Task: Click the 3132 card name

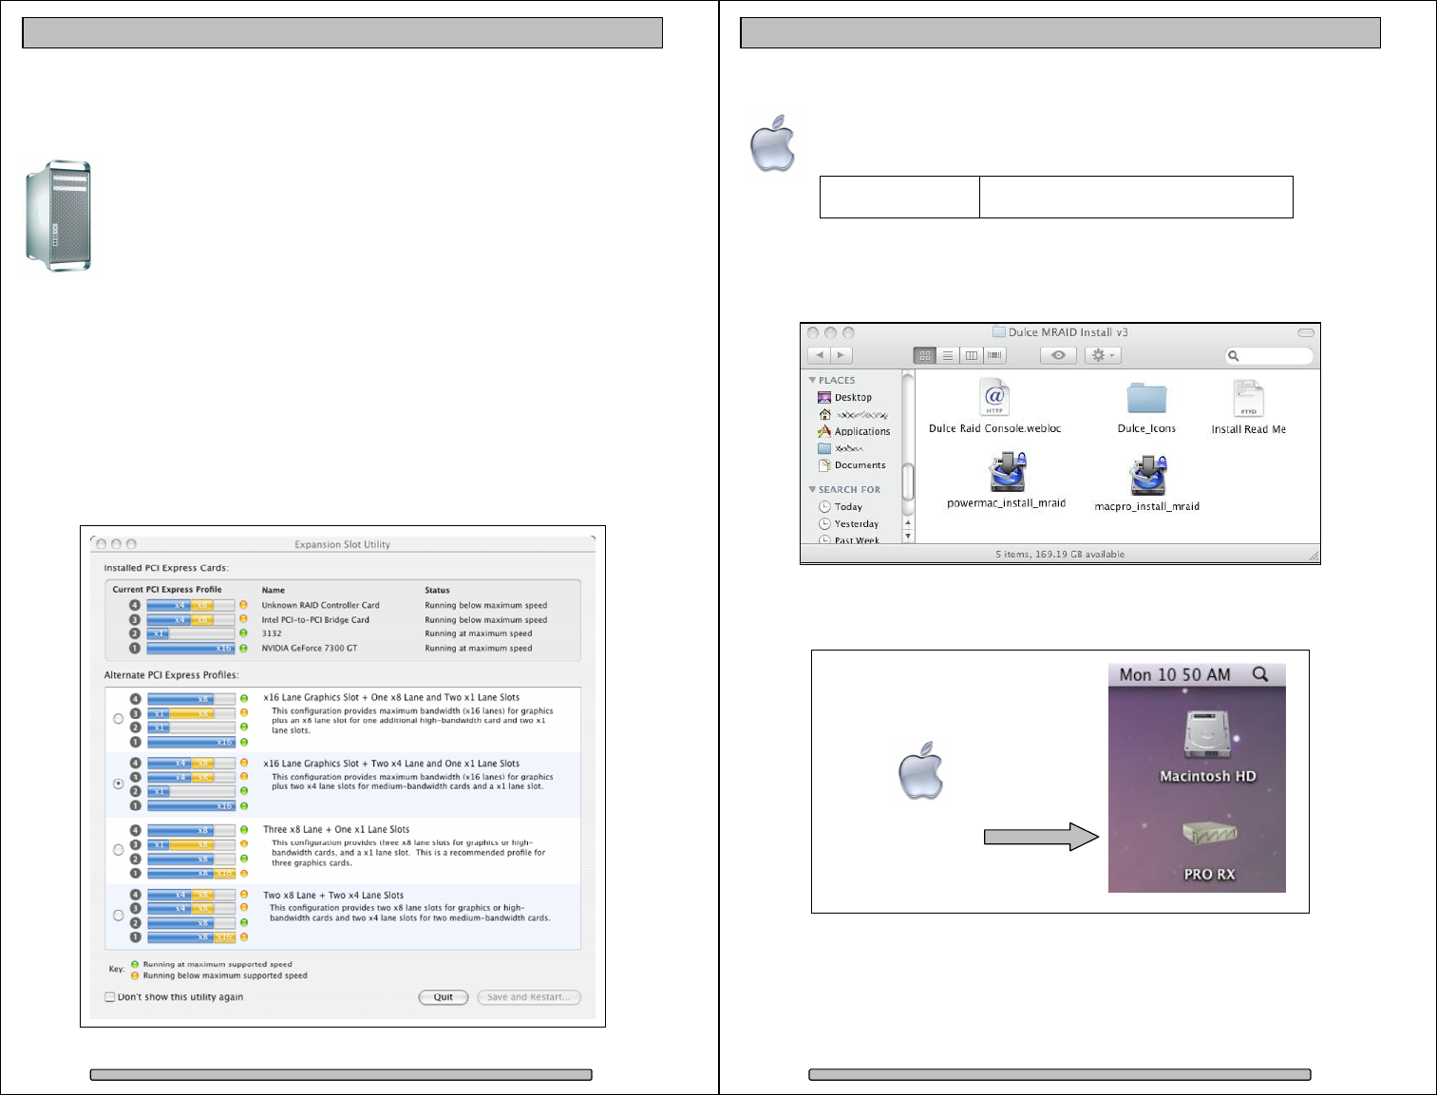Action: point(272,634)
